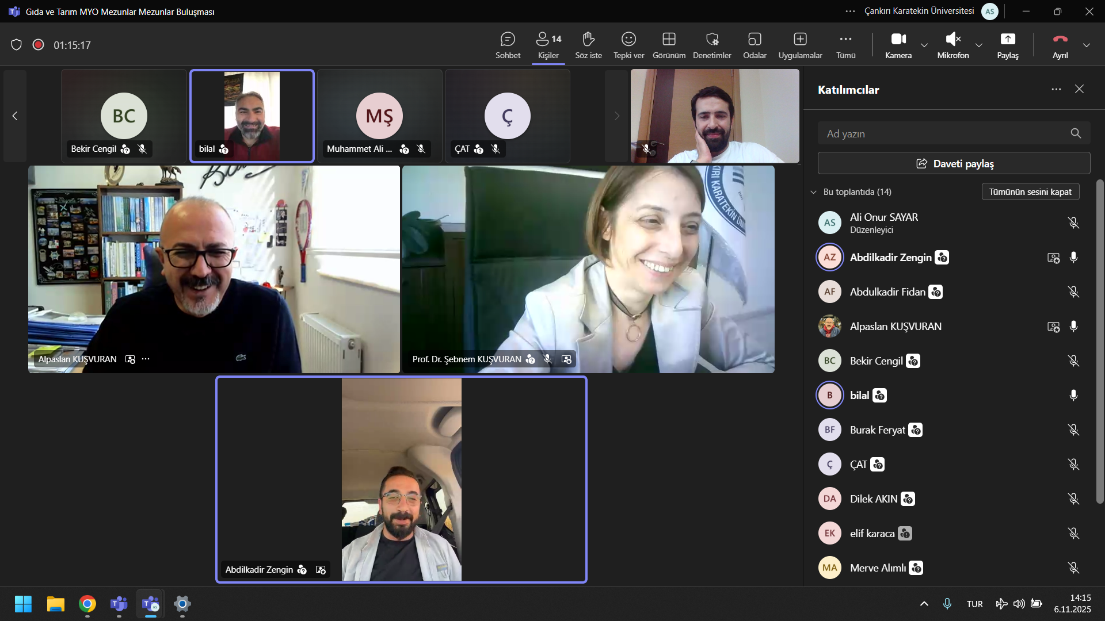Open the Görünüm layout icon

click(669, 39)
